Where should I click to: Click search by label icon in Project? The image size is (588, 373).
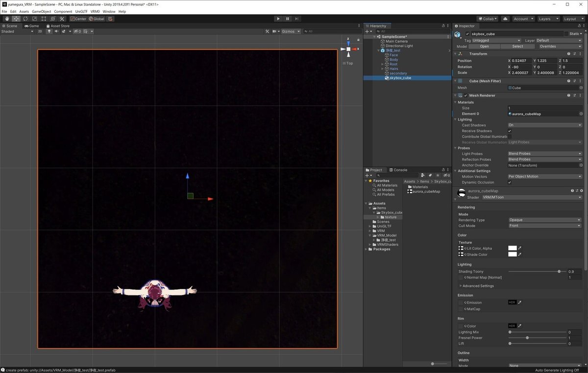click(430, 175)
